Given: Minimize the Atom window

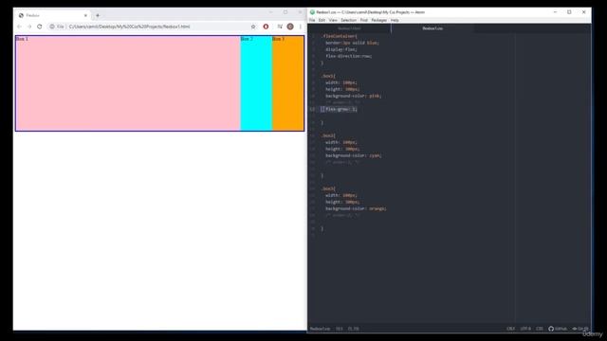Looking at the screenshot, I should coord(555,12).
